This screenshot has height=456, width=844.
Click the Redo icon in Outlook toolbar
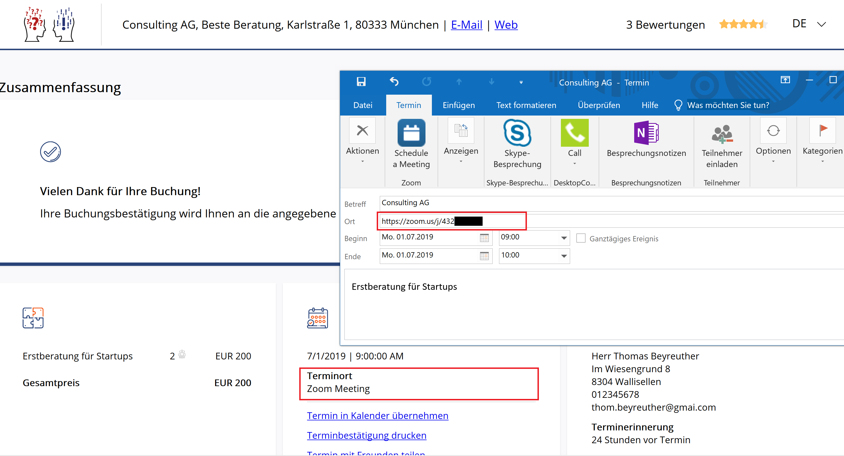pos(426,82)
